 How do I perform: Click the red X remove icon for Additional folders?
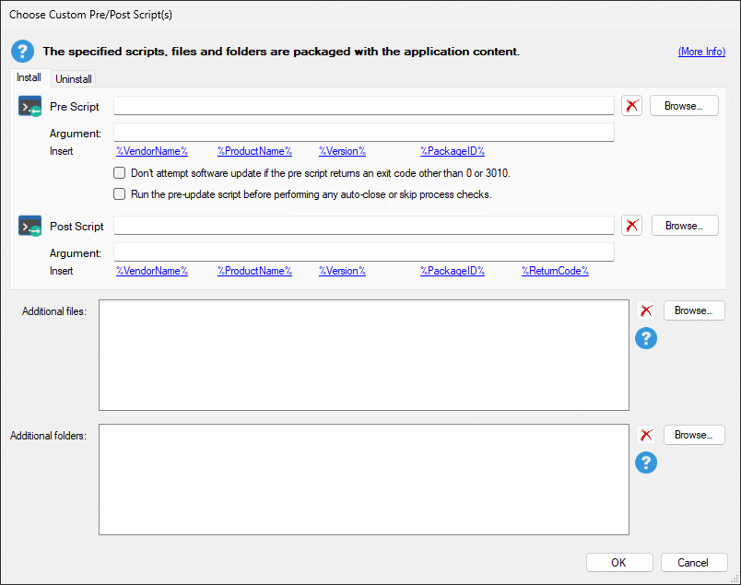646,435
